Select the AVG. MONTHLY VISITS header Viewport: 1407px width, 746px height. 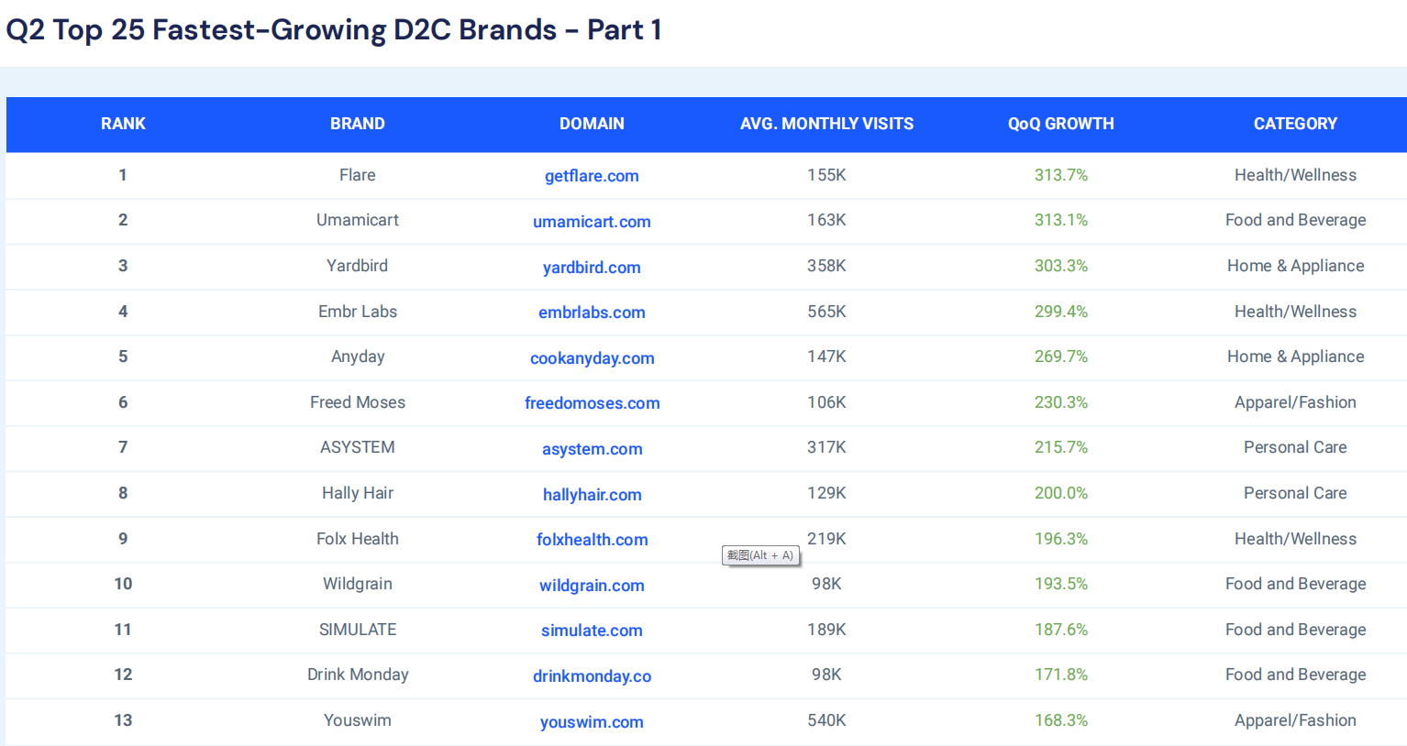click(x=826, y=124)
